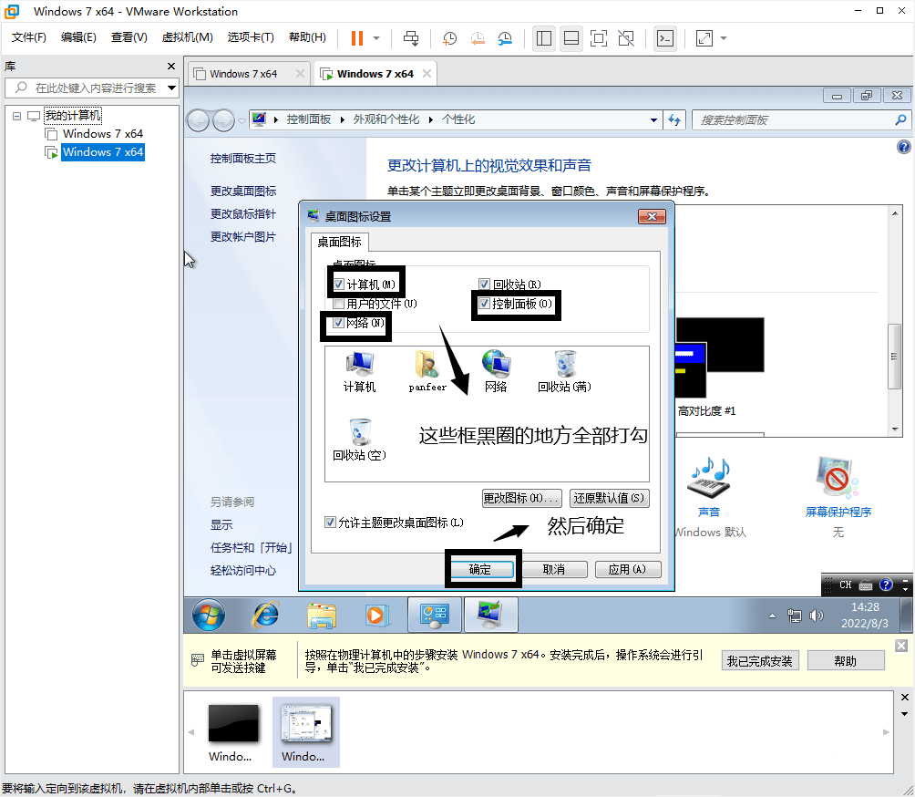This screenshot has width=915, height=797.
Task: Toggle the 网络(N) checkbox
Action: click(x=338, y=323)
